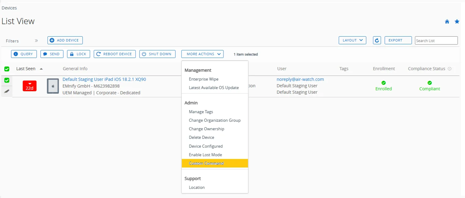Viewport: 465px width, 198px height.
Task: Toggle the select-all checkbox in header
Action: tap(7, 69)
